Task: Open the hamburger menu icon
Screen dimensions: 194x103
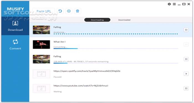Action: (x=174, y=4)
